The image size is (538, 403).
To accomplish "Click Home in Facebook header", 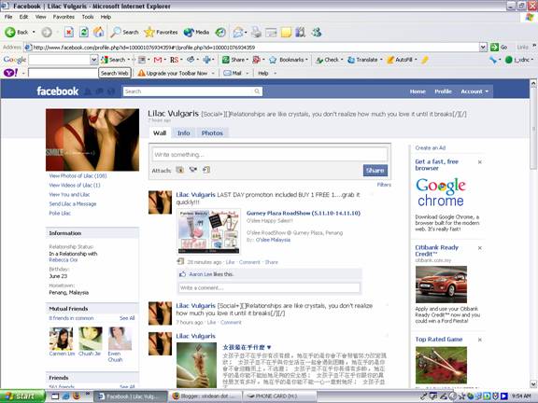I will (x=418, y=91).
